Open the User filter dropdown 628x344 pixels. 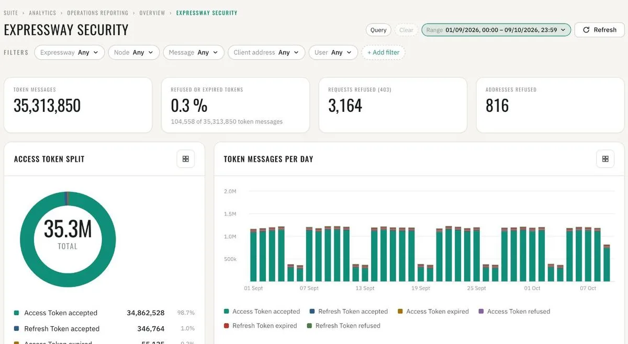333,52
